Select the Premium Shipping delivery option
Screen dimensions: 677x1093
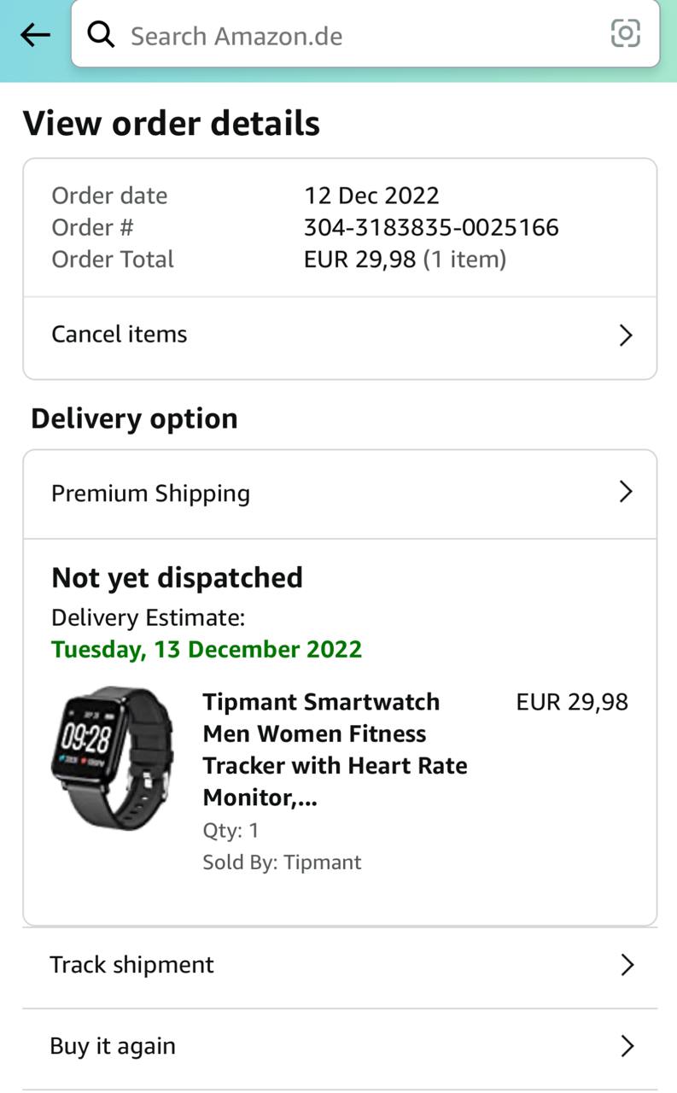(x=151, y=494)
